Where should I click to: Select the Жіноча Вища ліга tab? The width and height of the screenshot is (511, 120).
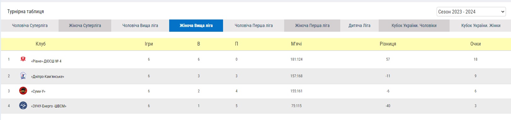tap(196, 25)
